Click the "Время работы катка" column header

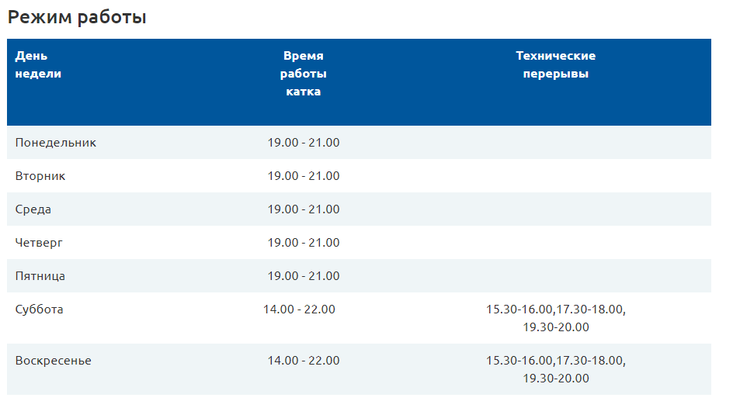[304, 74]
